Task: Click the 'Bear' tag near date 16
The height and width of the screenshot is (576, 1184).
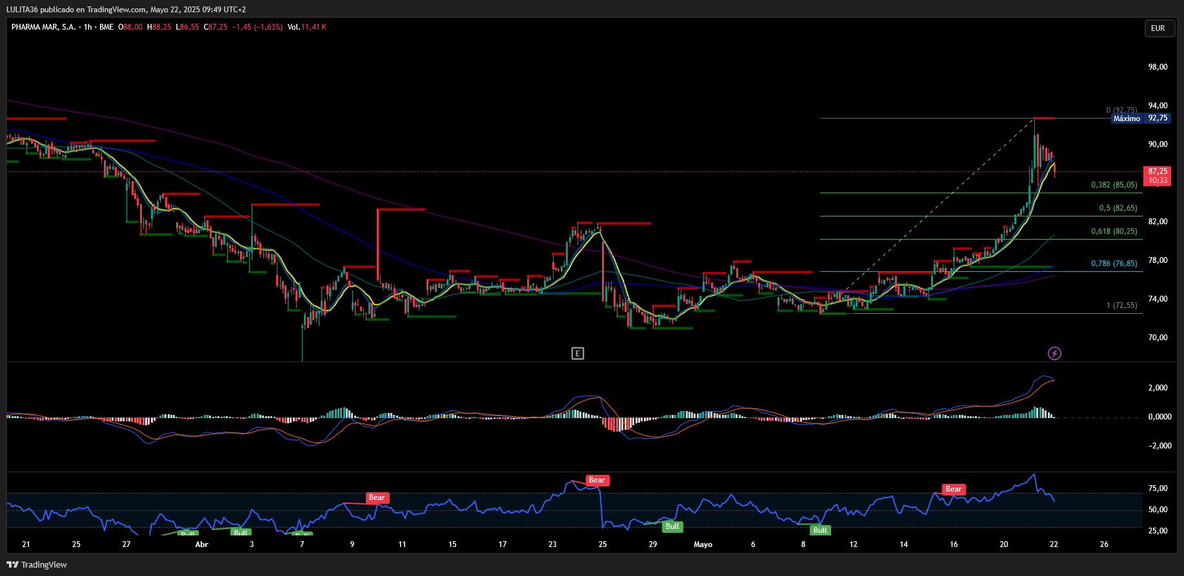Action: pos(954,489)
